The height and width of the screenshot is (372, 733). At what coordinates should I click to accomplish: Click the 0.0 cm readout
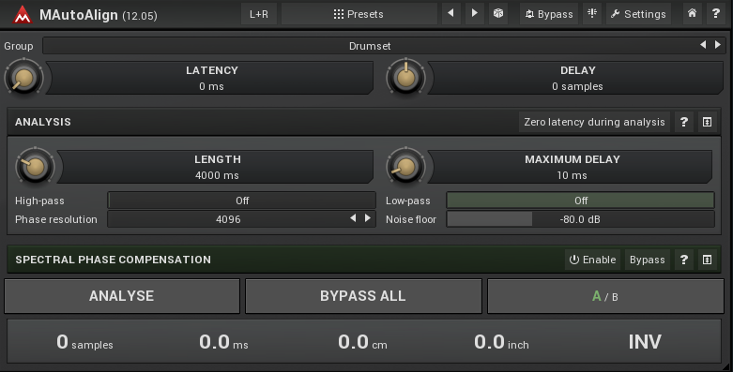[x=362, y=342]
